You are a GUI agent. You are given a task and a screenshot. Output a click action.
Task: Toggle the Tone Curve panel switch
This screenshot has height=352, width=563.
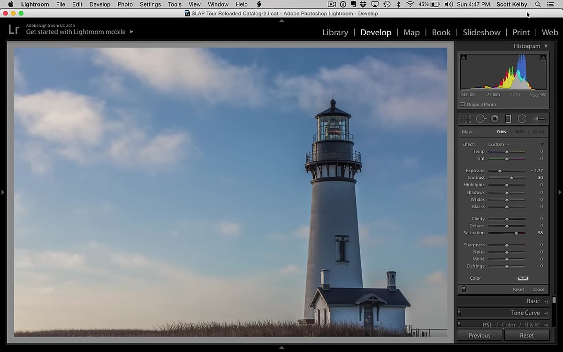tap(459, 313)
